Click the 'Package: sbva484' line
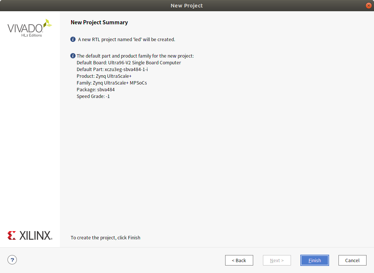 pos(96,90)
